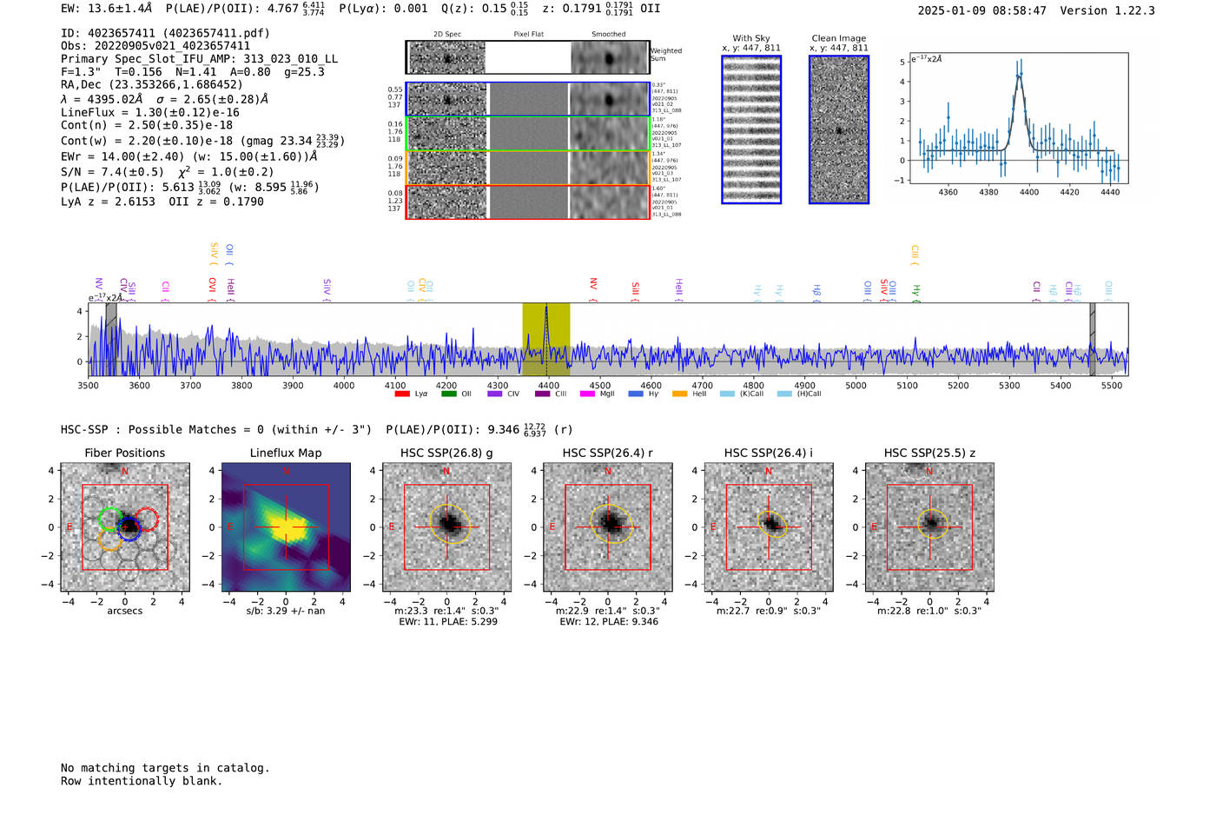The width and height of the screenshot is (1216, 828).
Task: Open the HSC SSP z-band cutout
Action: point(929,527)
